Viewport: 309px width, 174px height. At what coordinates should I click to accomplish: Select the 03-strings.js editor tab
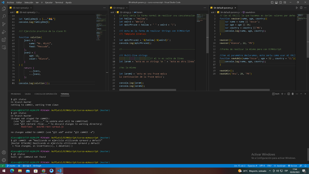[119, 8]
